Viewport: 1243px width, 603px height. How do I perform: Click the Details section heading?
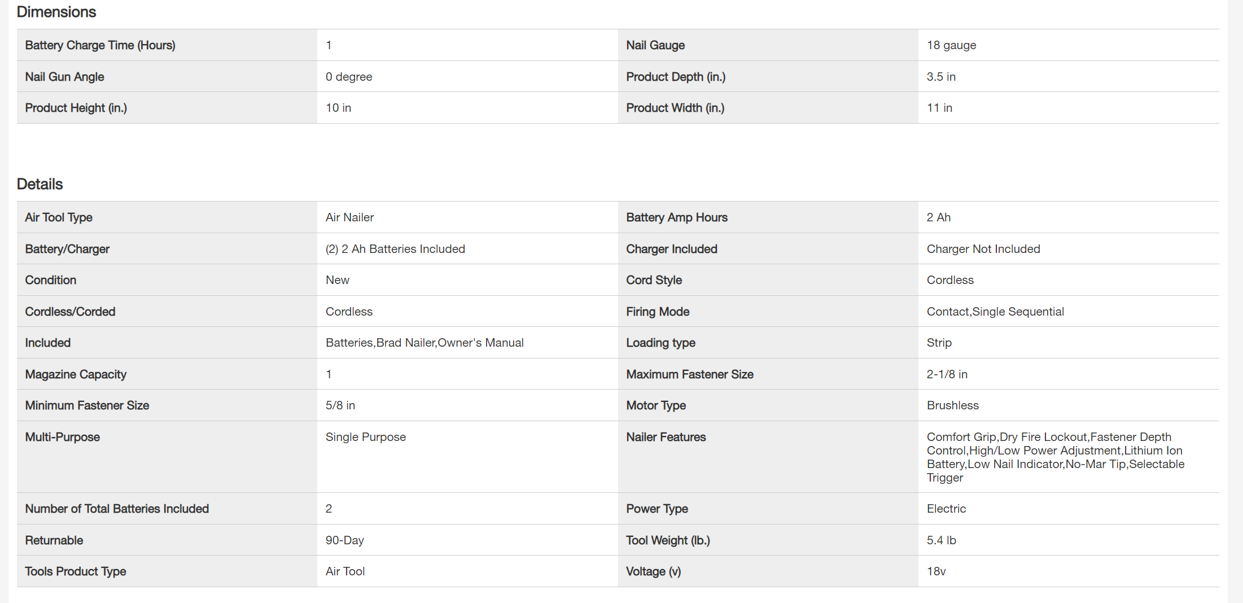click(40, 184)
